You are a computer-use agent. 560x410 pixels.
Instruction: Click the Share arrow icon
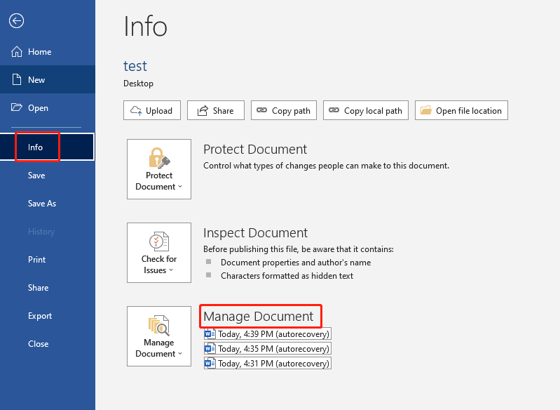click(203, 111)
